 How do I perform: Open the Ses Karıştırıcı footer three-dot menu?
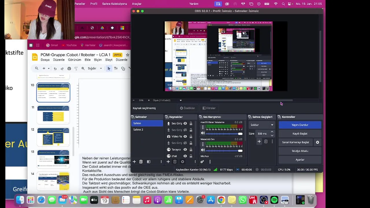point(210,162)
